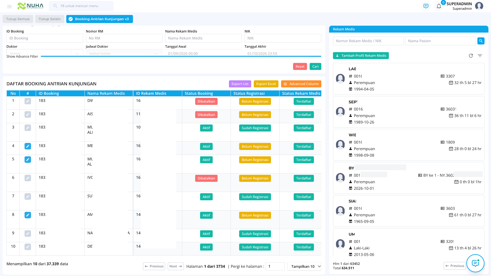The height and width of the screenshot is (276, 491).
Task: Go to Next page of bookings
Action: 176,266
